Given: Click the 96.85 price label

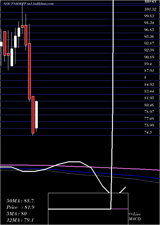Looking at the screenshot, I should [x=149, y=30].
